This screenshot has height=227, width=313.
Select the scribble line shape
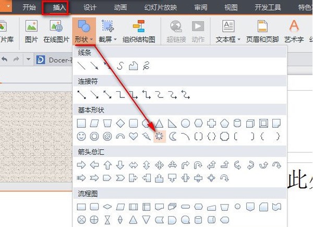(x=147, y=66)
